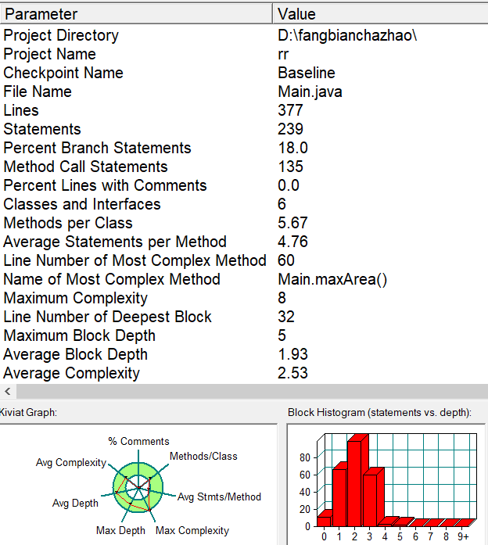The image size is (488, 545).
Task: Click the tallest histogram bar at depth 2
Action: pos(354,483)
